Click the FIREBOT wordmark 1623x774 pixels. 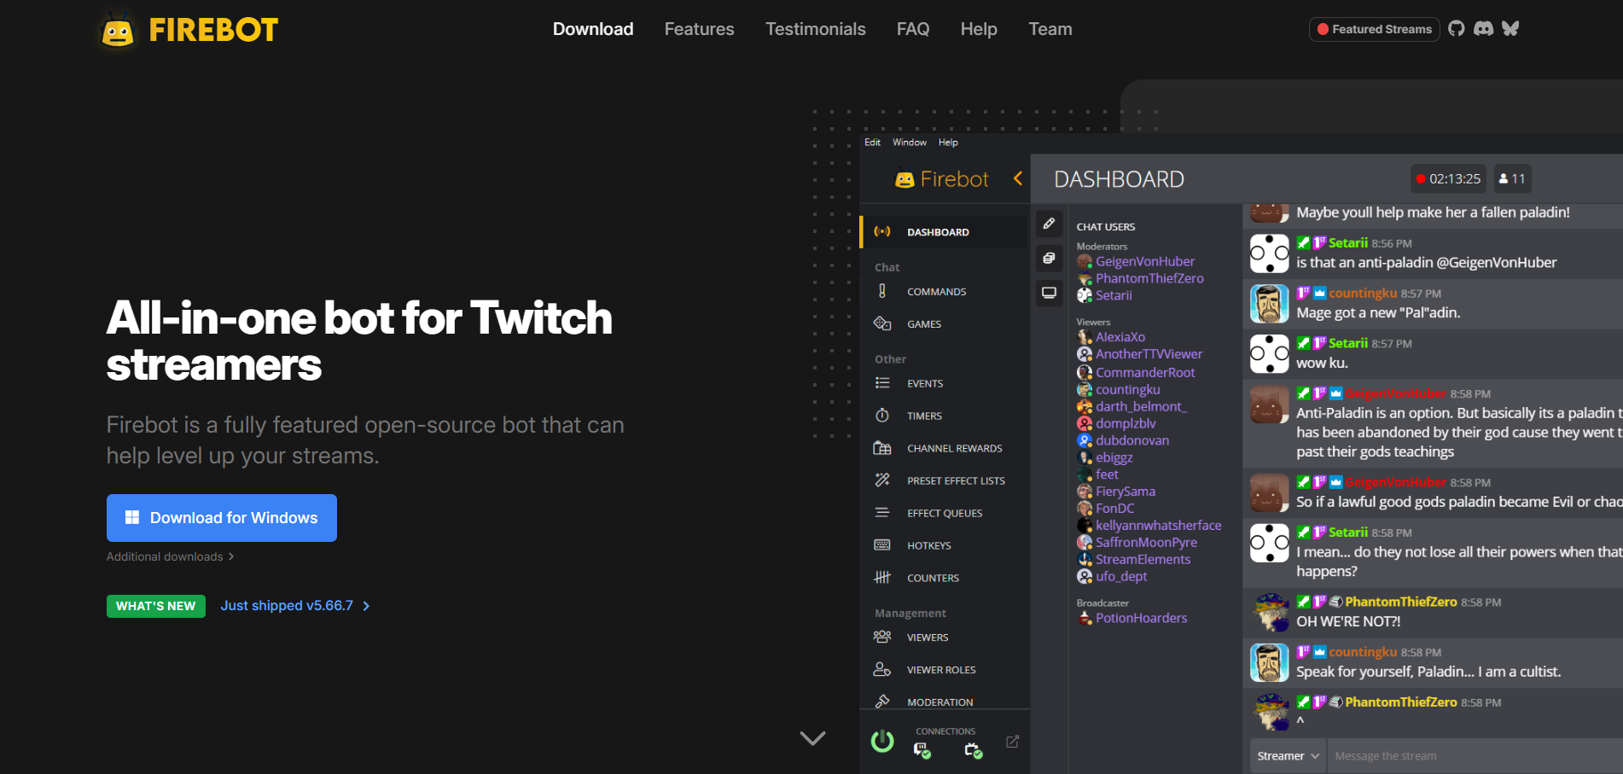(213, 31)
